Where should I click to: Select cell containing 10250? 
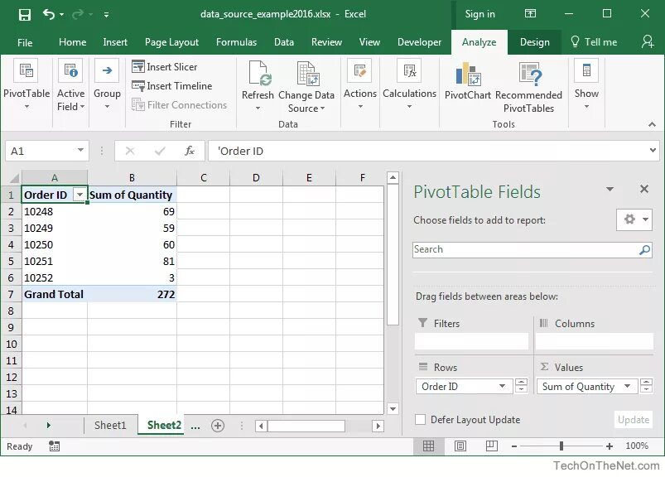point(55,244)
